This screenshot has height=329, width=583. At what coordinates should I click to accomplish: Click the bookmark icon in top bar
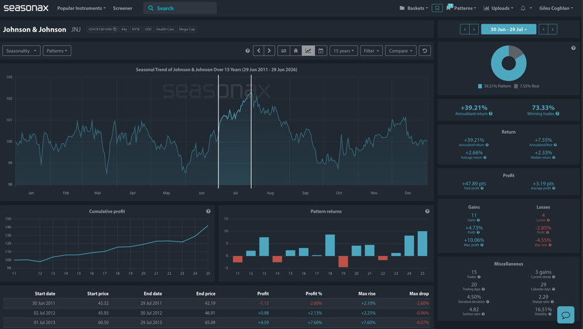[437, 8]
